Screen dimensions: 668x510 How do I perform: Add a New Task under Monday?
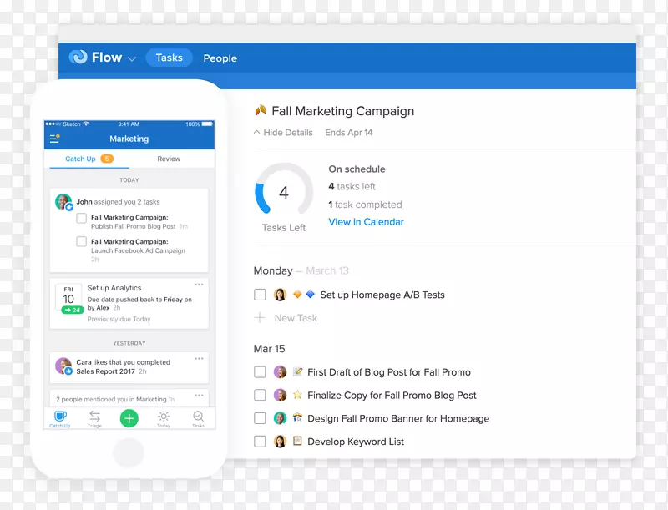point(286,318)
